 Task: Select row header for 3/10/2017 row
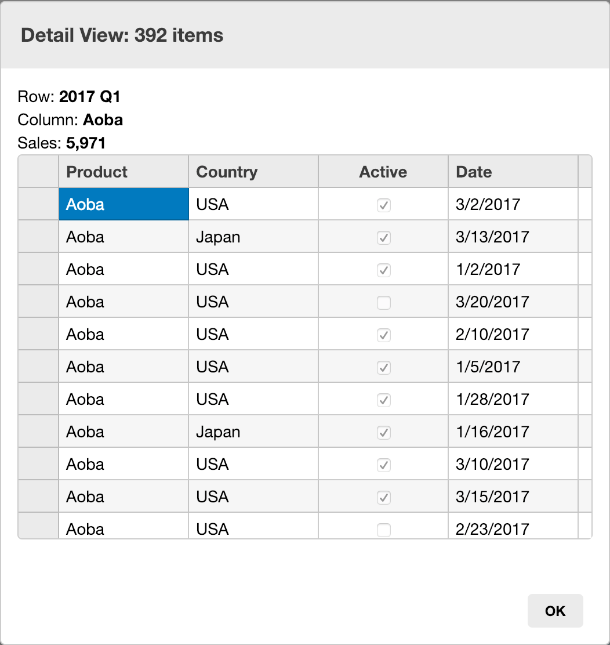(x=38, y=464)
